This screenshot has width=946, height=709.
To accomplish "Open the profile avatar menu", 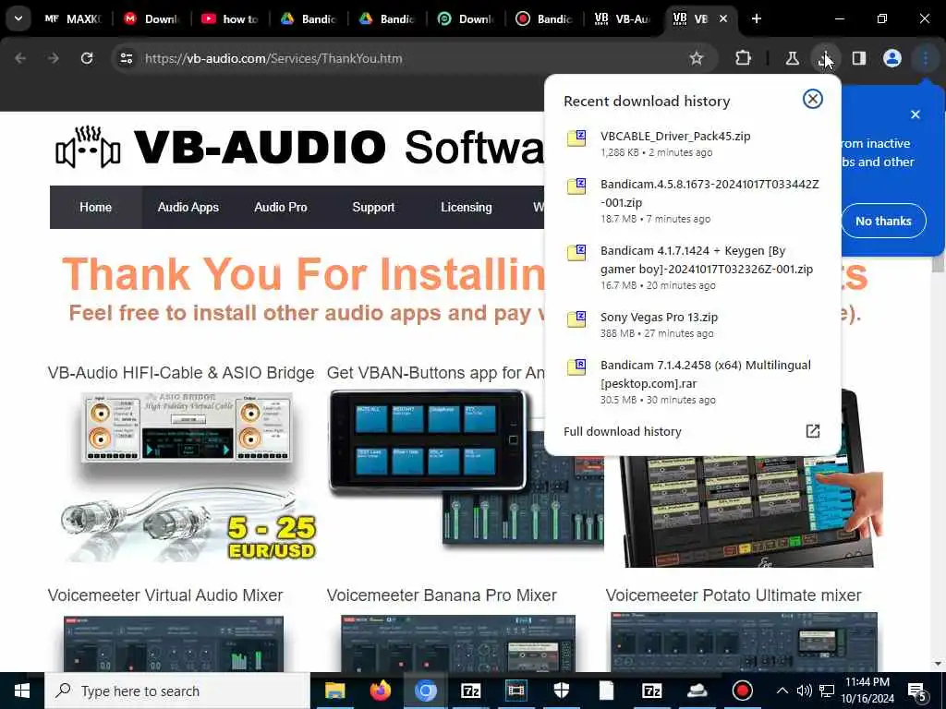I will 892,58.
